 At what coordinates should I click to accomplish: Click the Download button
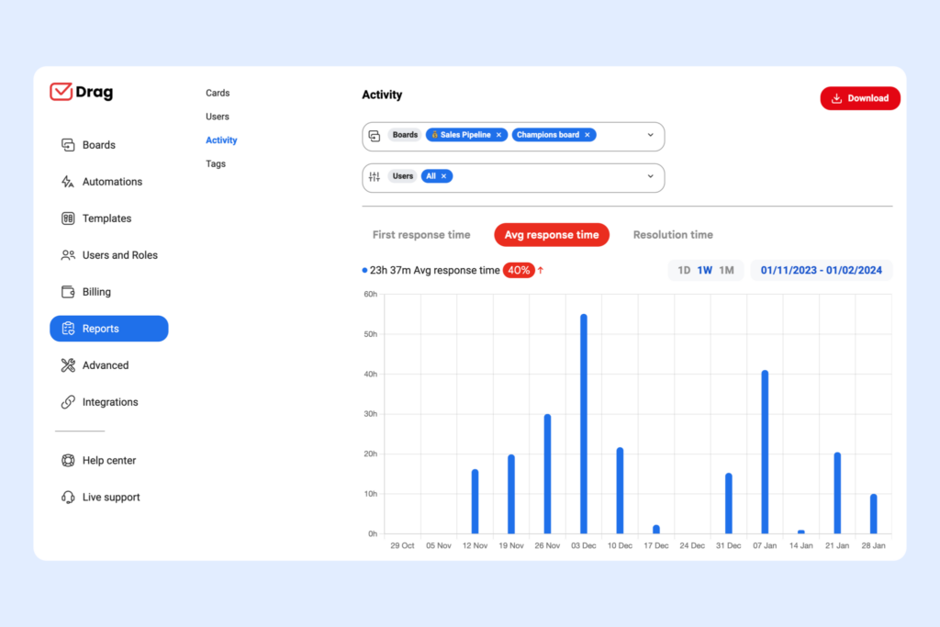tap(860, 98)
